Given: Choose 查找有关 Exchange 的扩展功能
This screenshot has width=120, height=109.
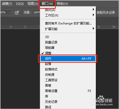Looking at the screenshot, I should (x=68, y=23).
